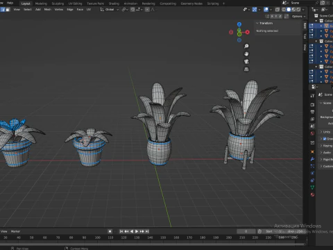Toggle the Gravity checkbox
Viewport: 333px width, 250px height.
tap(325, 139)
